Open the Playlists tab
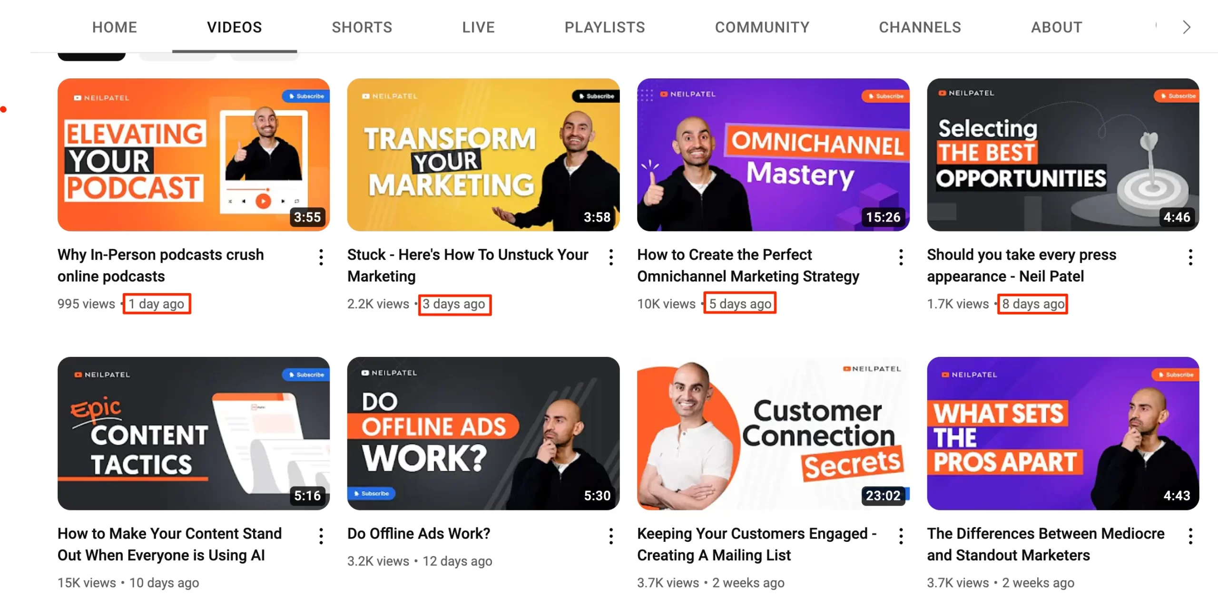Screen dimensions: 1218x615 605,28
